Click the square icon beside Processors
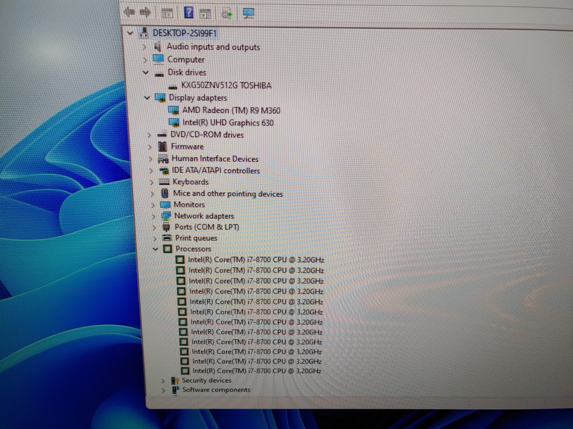573x429 pixels. pos(168,249)
